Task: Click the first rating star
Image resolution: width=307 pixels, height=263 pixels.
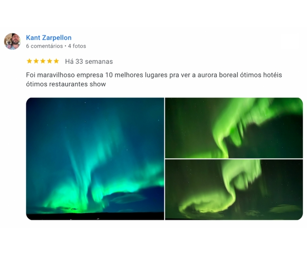Action: [29, 61]
